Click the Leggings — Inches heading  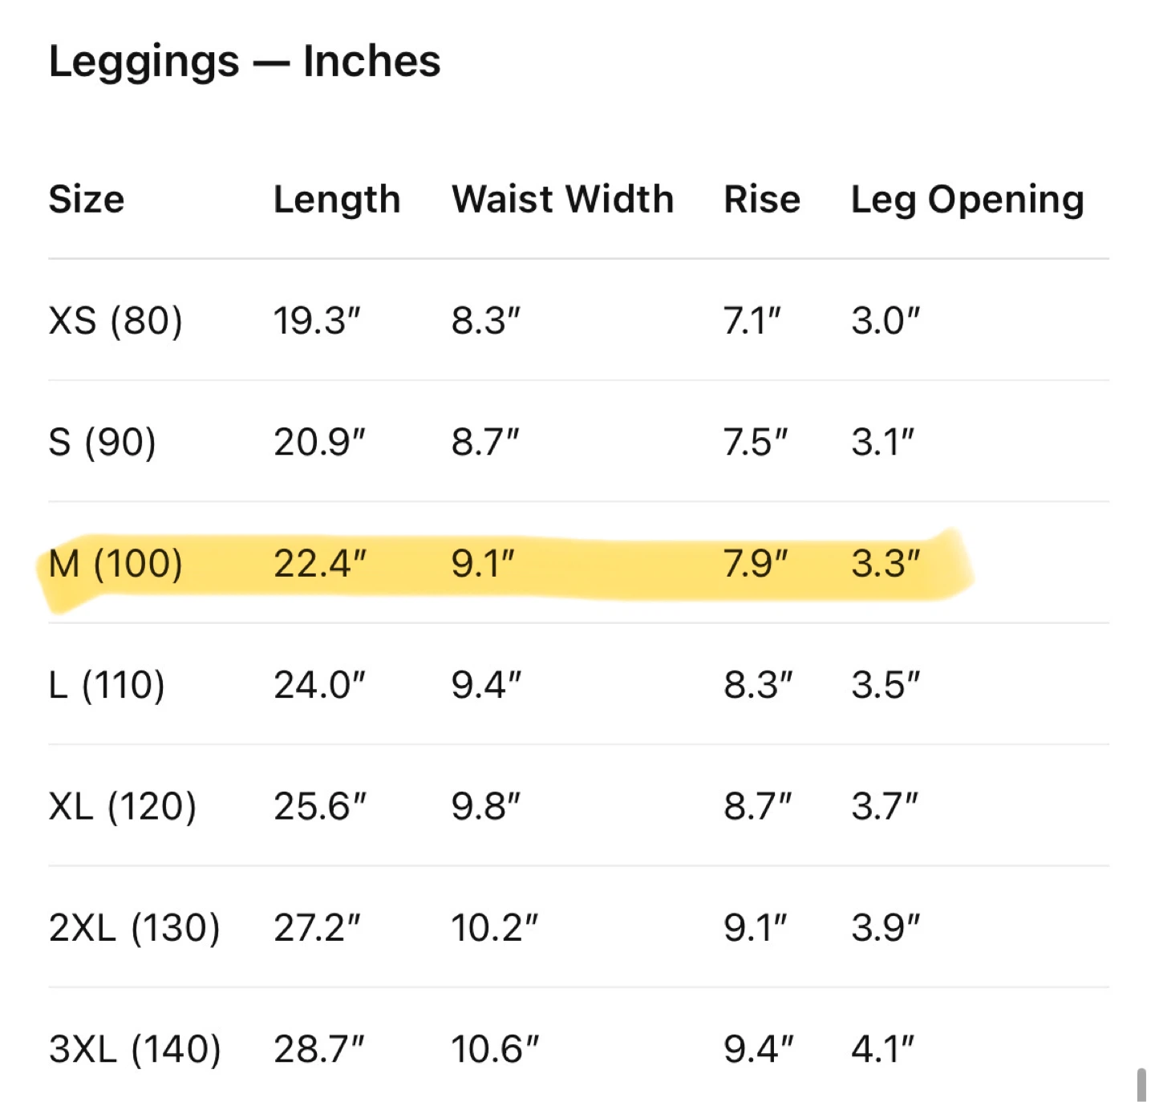[x=245, y=61]
